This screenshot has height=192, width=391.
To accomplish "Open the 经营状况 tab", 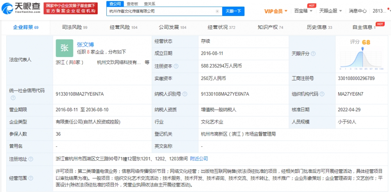I will (221, 27).
